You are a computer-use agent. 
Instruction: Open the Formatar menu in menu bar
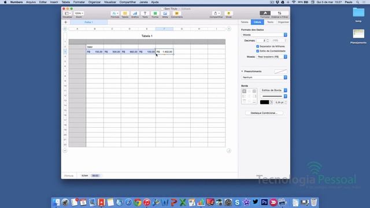(79, 2)
